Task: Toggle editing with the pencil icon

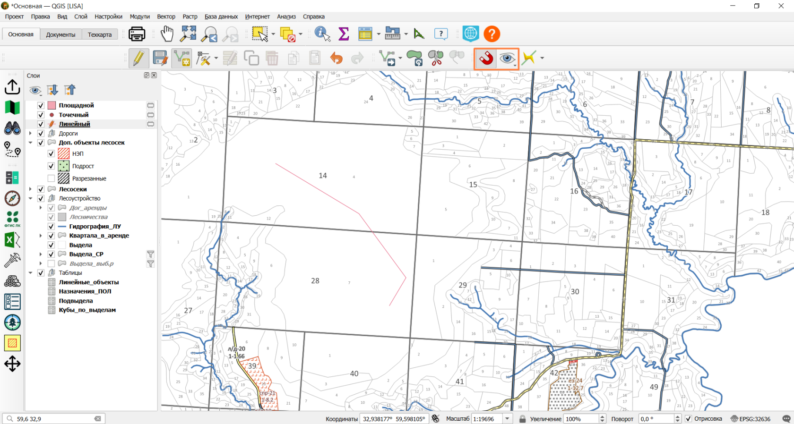Action: coord(138,59)
